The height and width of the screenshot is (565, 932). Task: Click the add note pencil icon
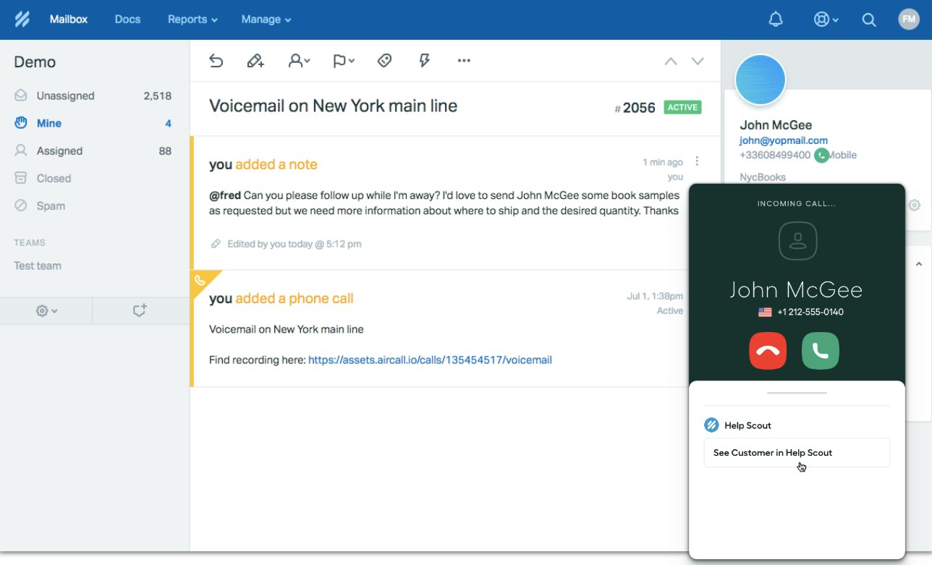click(255, 61)
